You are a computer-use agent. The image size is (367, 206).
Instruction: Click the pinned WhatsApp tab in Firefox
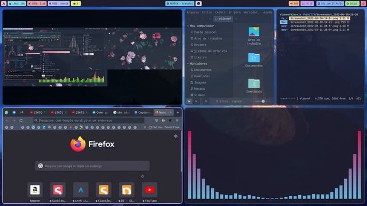pyautogui.click(x=6, y=112)
